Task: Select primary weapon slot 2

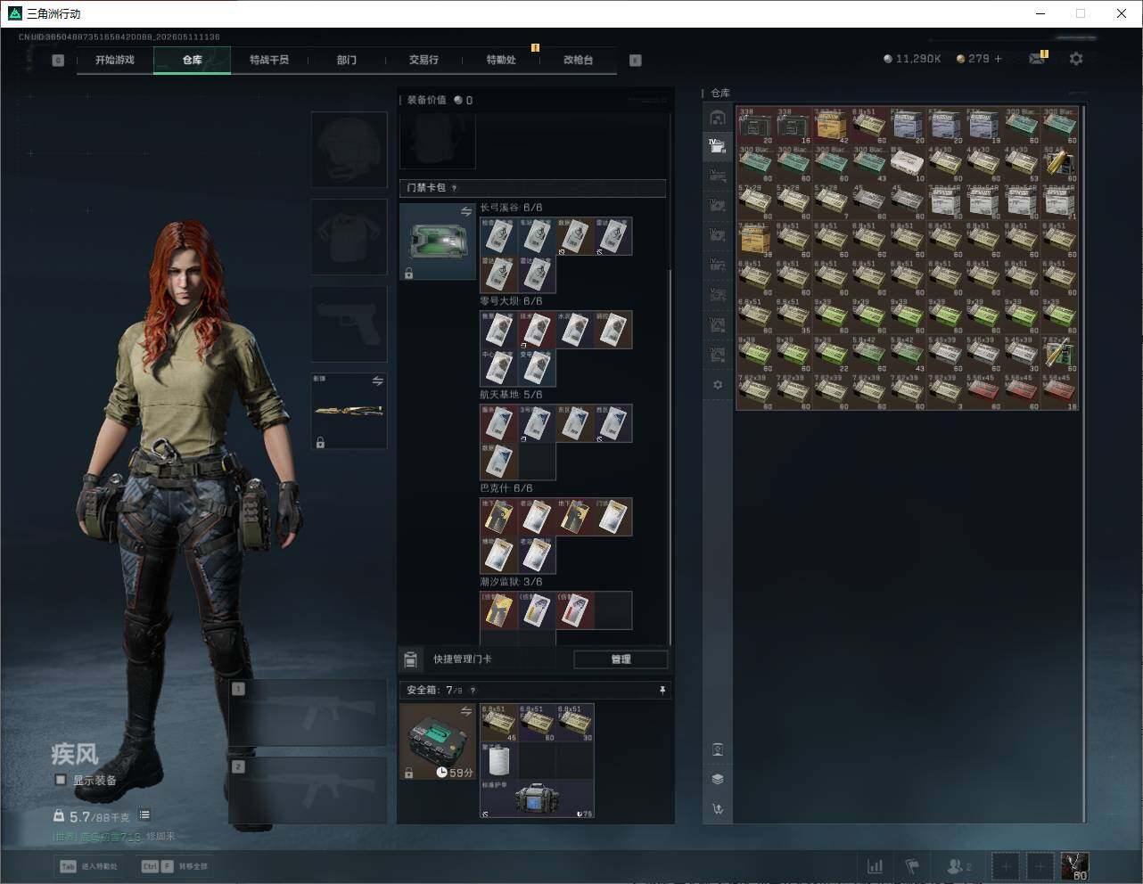Action: [308, 791]
